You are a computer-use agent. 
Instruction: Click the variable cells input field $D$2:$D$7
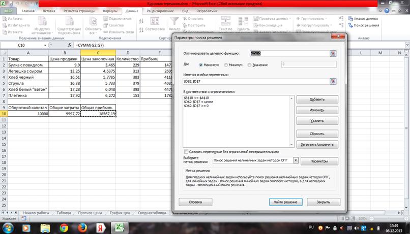[x=254, y=81]
